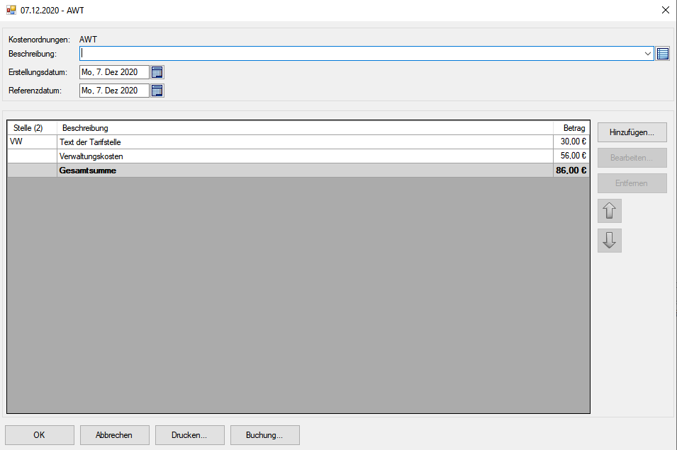Confirm the dialog with OK
677x450 pixels.
39,435
